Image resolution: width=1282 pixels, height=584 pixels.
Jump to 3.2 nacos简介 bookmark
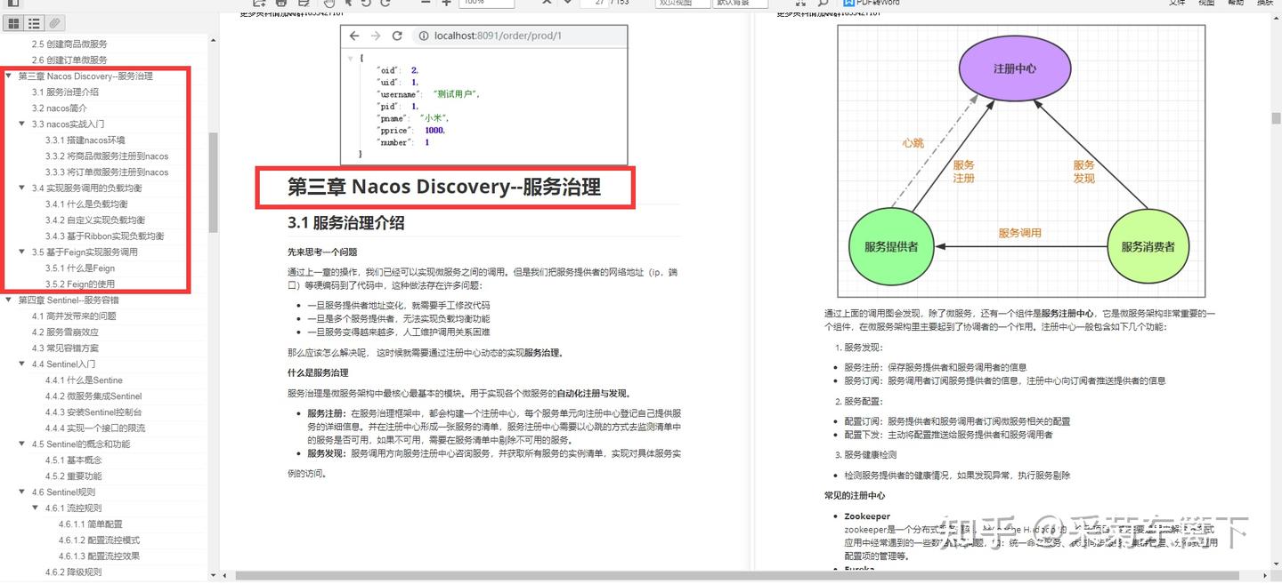(x=61, y=108)
